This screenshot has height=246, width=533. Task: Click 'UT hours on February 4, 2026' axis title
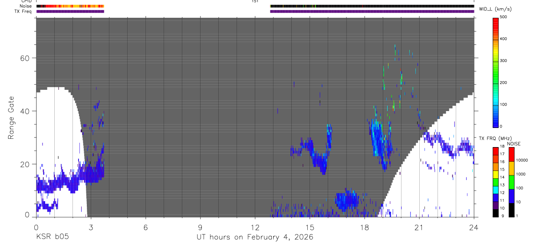point(255,237)
